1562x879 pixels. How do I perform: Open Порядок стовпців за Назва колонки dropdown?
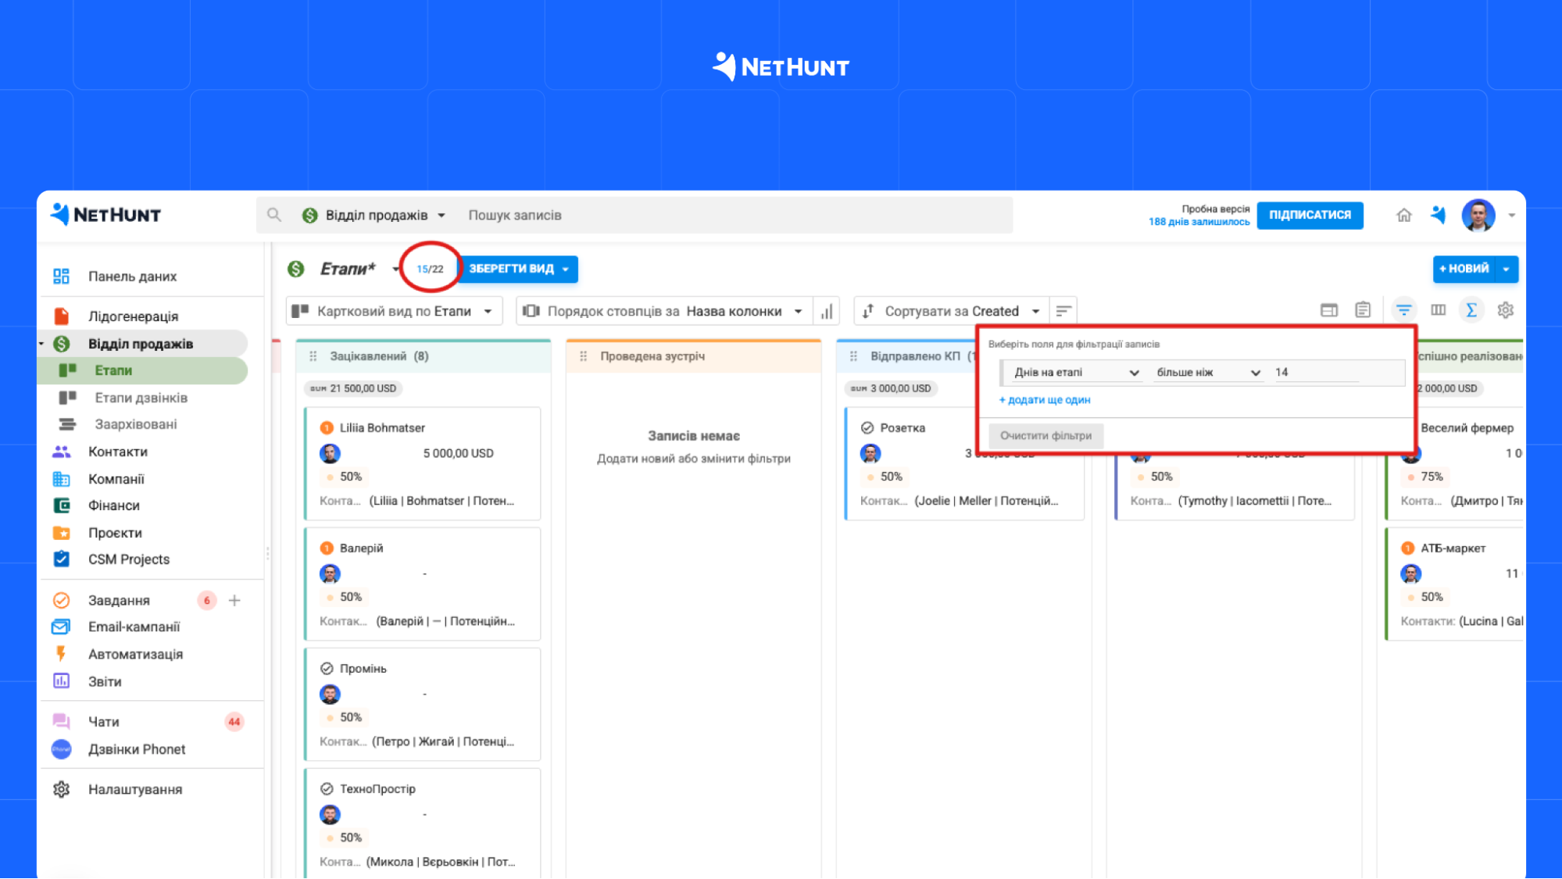pyautogui.click(x=663, y=311)
